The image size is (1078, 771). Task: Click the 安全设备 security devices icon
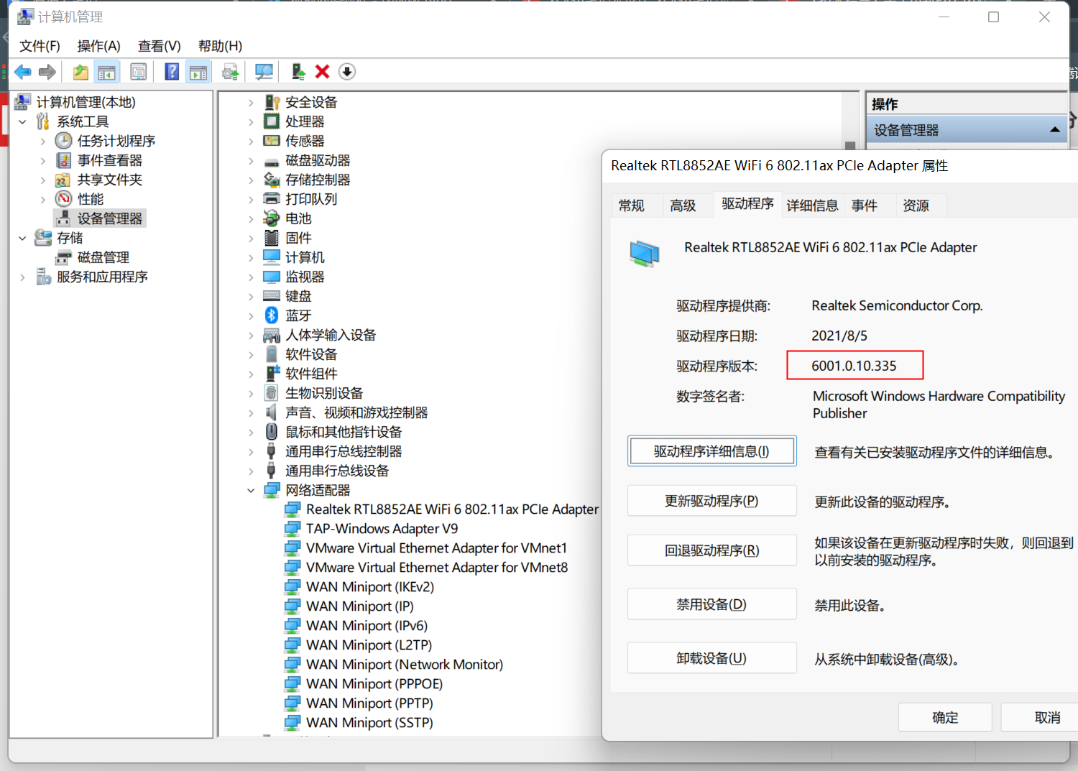272,102
